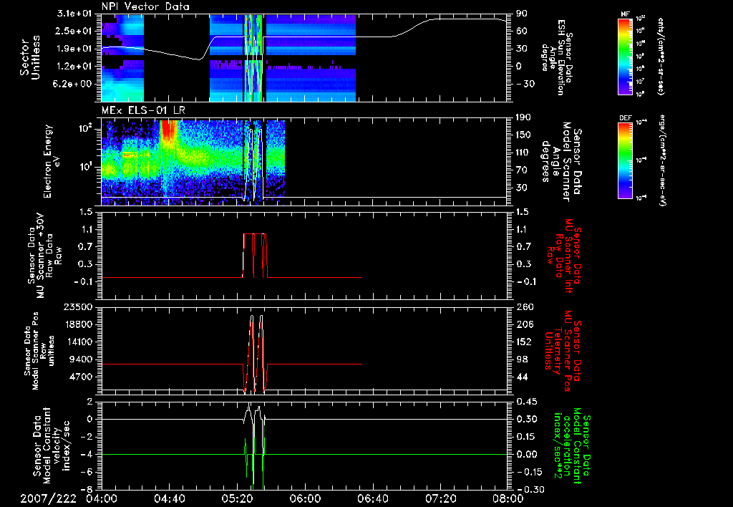Image resolution: width=733 pixels, height=507 pixels.
Task: Click the '04:40' time tick label
Action: [x=169, y=498]
